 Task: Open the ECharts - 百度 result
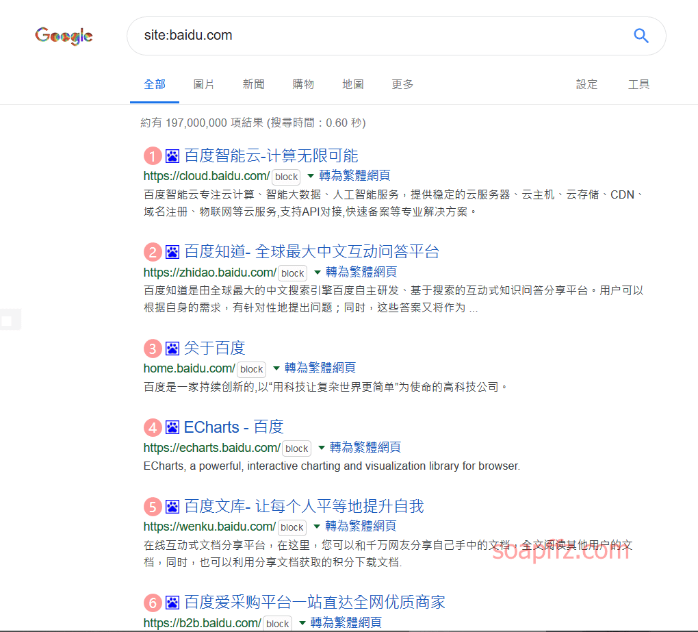[234, 427]
